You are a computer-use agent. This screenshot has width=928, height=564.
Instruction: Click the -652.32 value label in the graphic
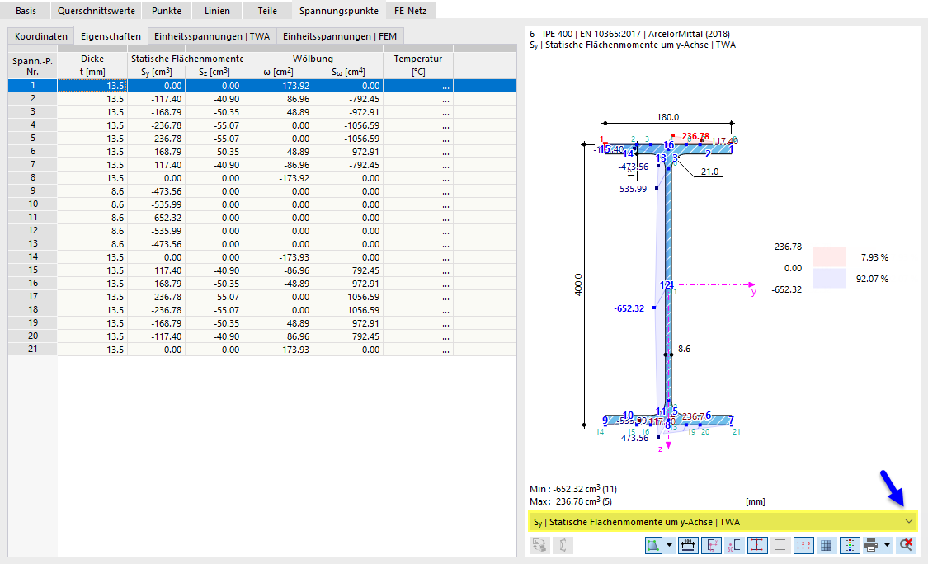(x=629, y=308)
